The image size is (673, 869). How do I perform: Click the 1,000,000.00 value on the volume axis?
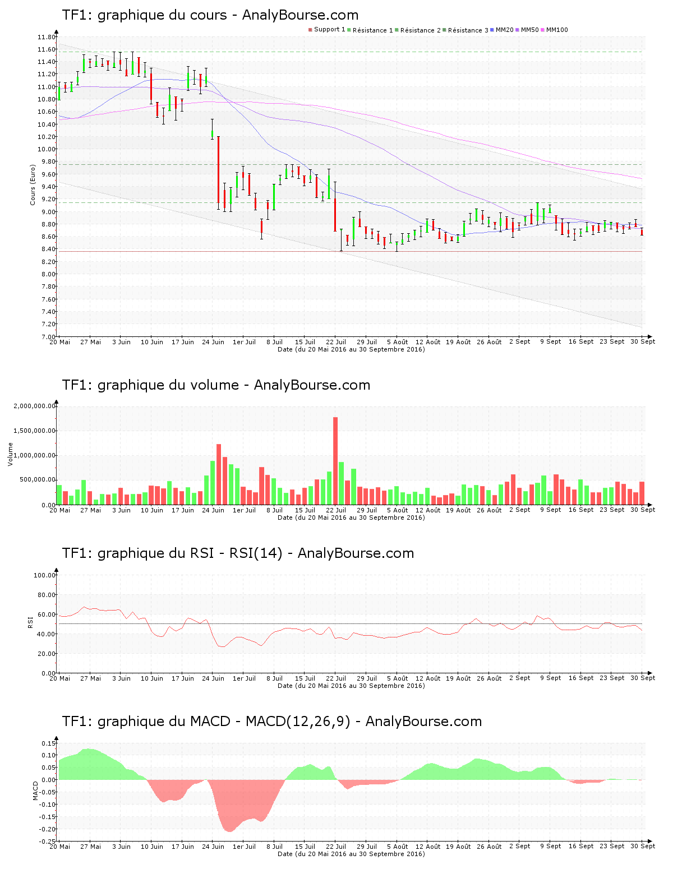(34, 455)
